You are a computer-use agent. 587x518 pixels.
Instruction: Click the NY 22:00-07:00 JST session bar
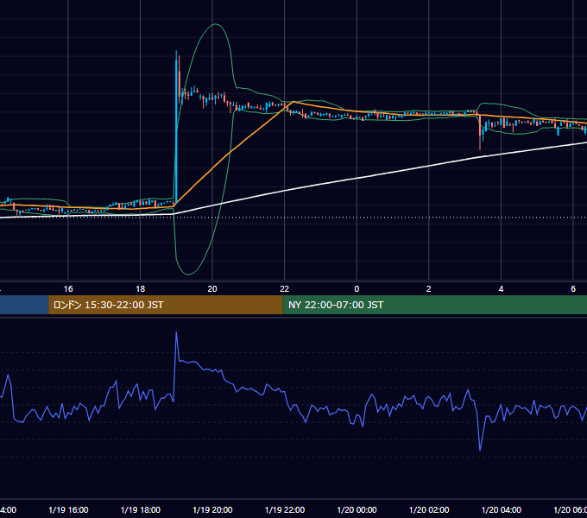[x=434, y=305]
